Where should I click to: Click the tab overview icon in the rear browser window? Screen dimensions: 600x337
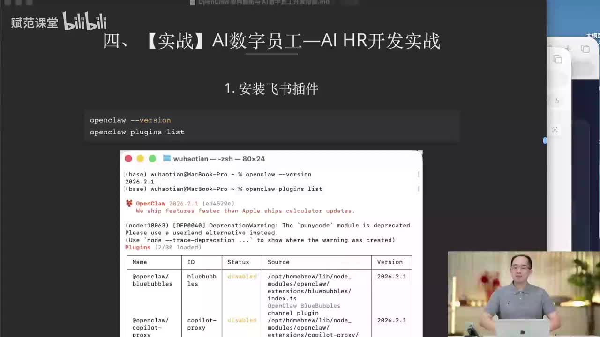(x=585, y=49)
